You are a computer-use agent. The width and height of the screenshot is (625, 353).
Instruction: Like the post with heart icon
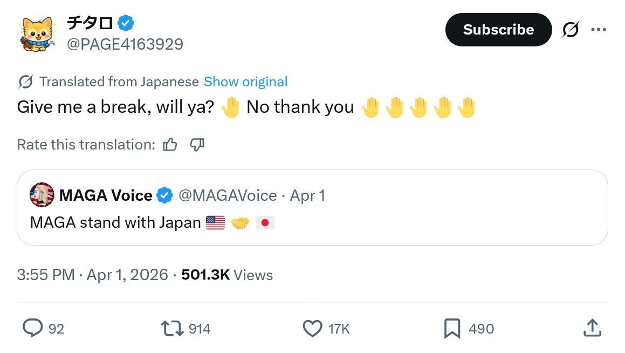pos(313,328)
